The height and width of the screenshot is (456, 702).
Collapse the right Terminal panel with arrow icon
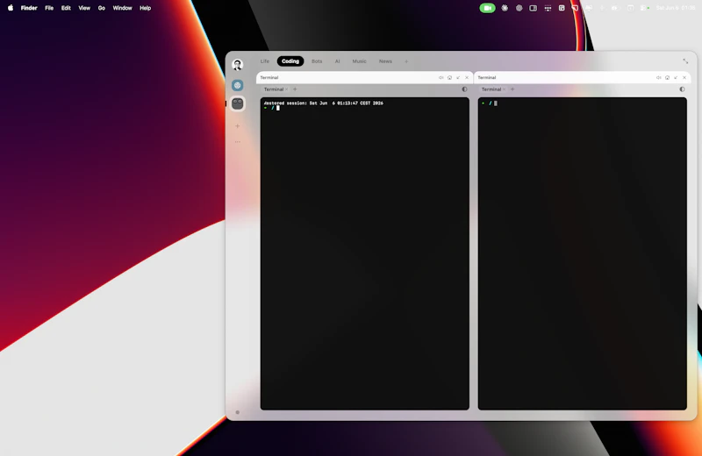pyautogui.click(x=676, y=77)
